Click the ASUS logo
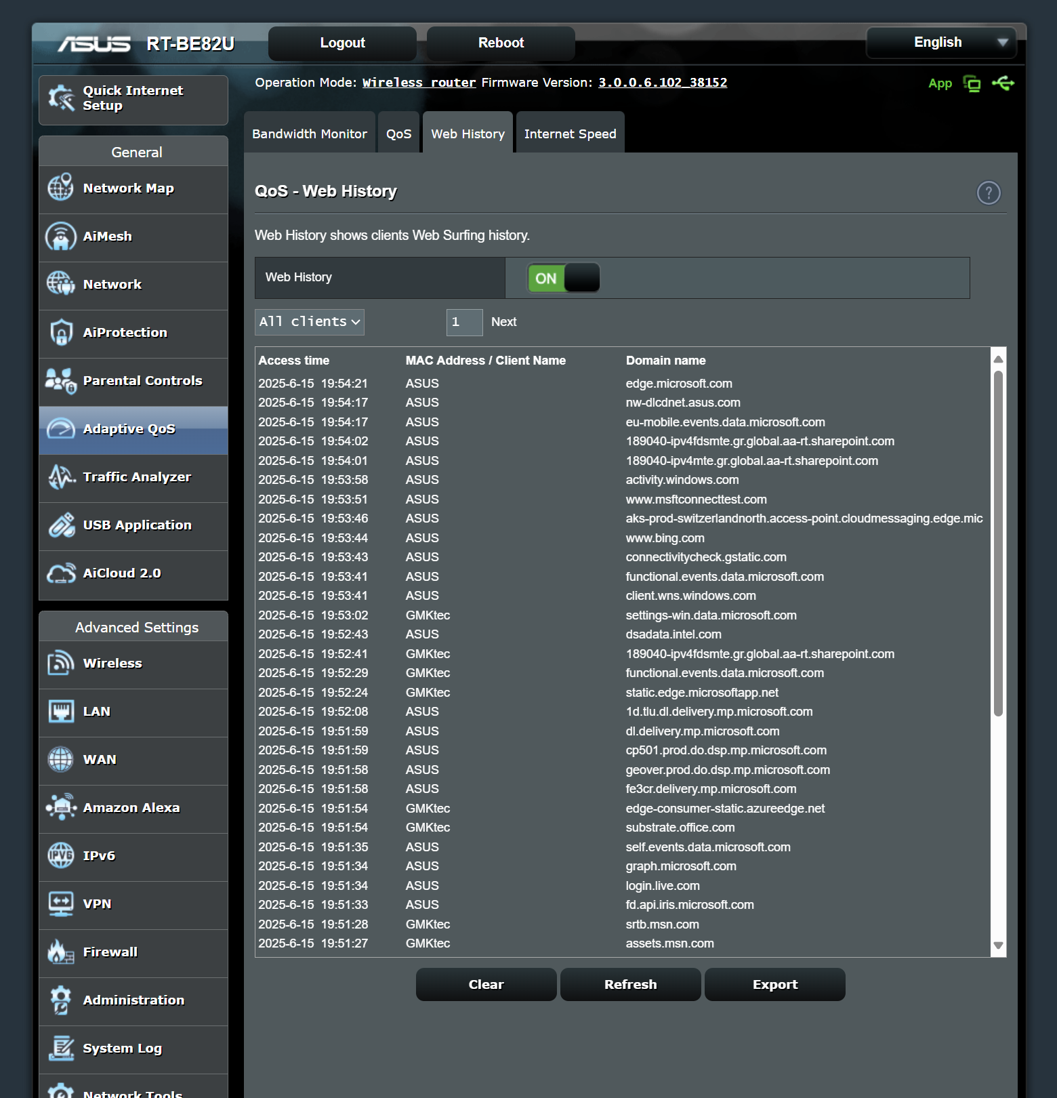The width and height of the screenshot is (1057, 1098). [x=94, y=44]
